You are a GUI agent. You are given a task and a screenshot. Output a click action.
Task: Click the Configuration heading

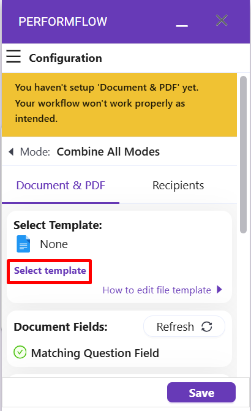pos(66,58)
